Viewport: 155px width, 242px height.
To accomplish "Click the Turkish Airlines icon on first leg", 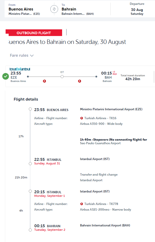I will [45, 81].
